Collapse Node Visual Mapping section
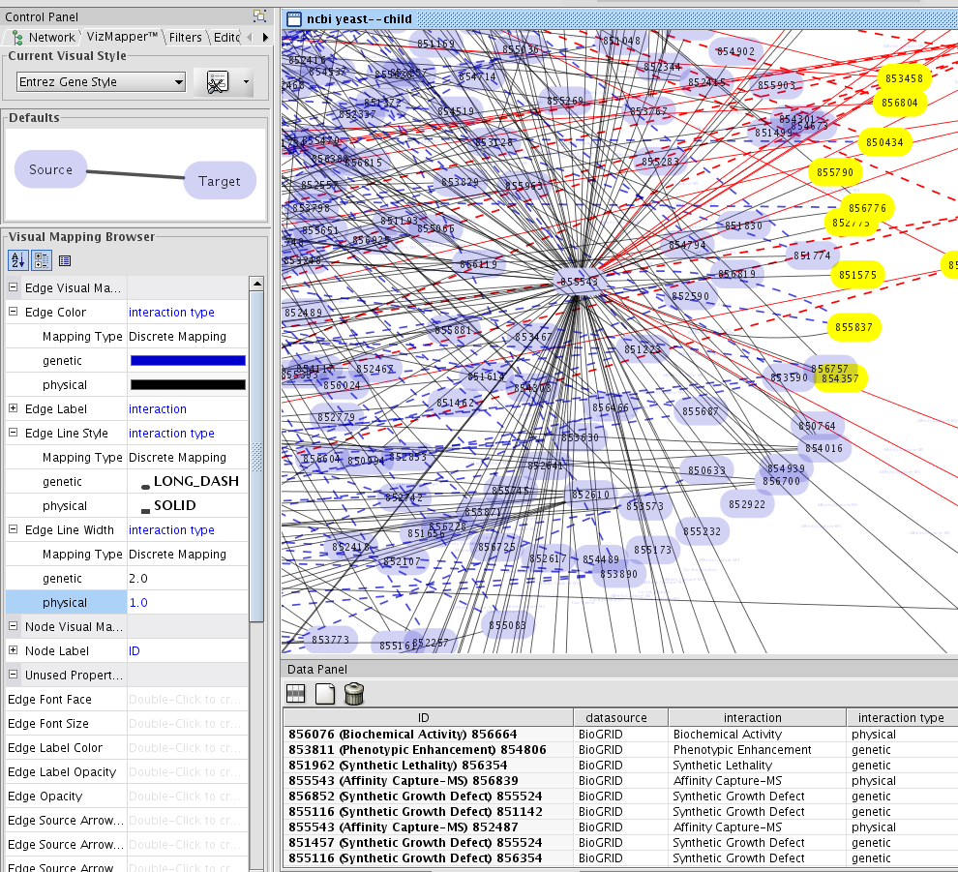This screenshot has width=958, height=872. pyautogui.click(x=13, y=626)
